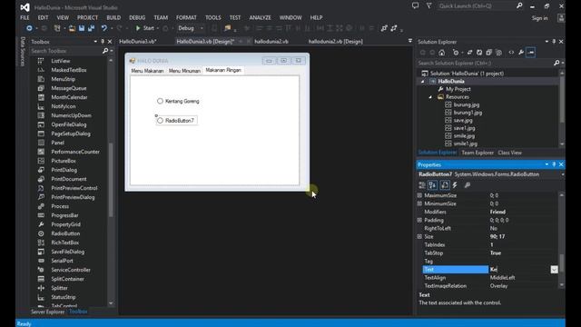Click the TextAlign property value MiddleLeft
Image resolution: width=581 pixels, height=327 pixels.
pos(502,278)
